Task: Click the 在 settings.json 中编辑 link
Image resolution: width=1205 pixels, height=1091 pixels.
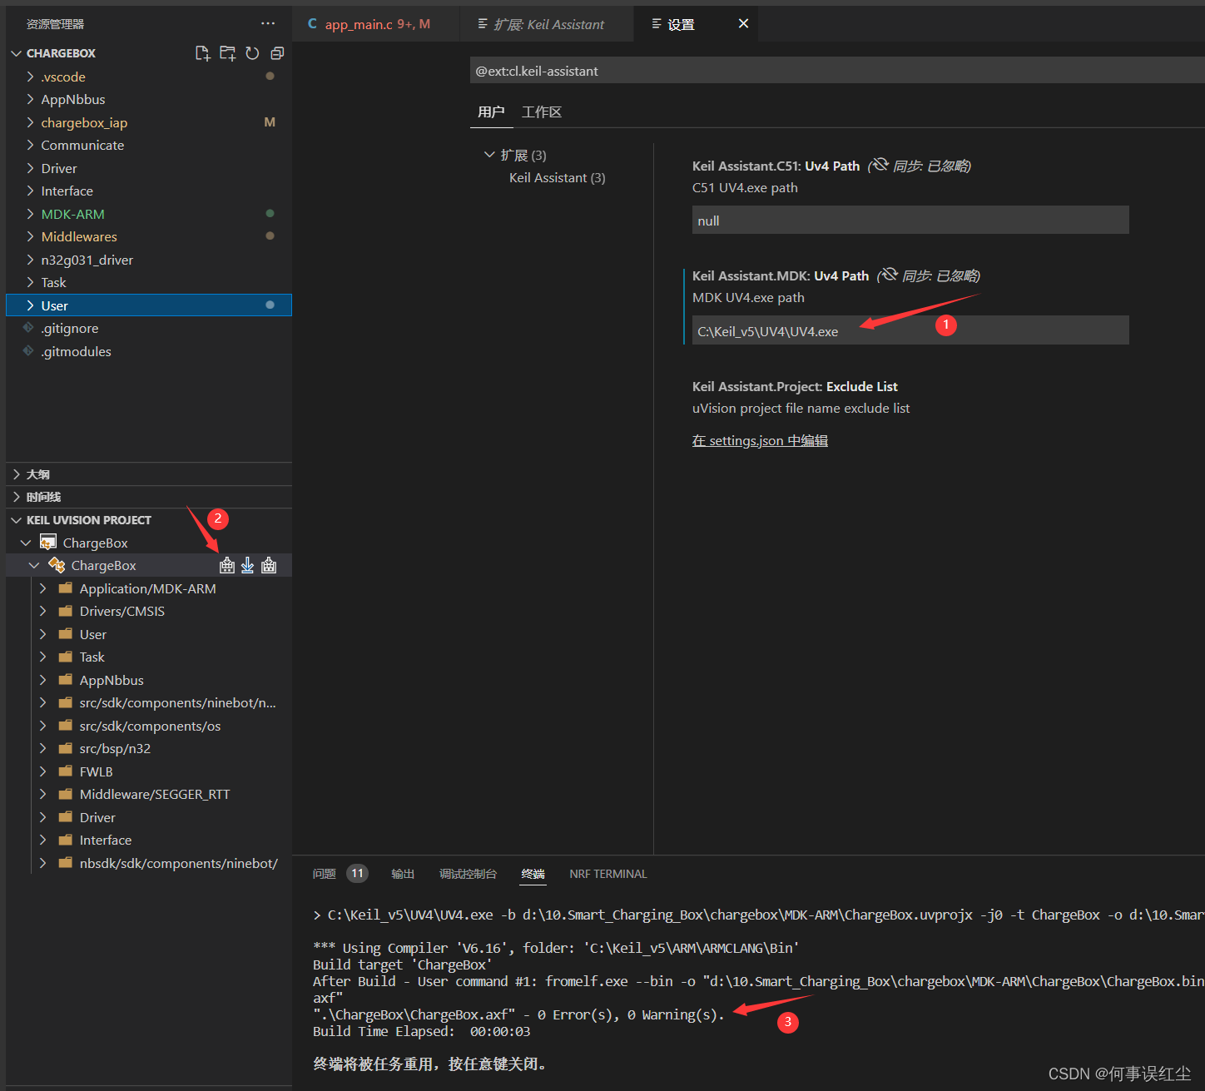Action: 760,440
